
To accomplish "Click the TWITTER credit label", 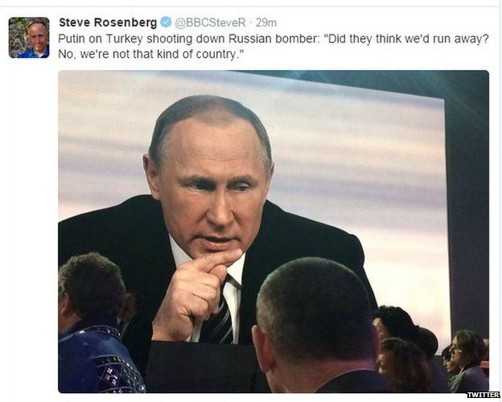I will pyautogui.click(x=483, y=395).
